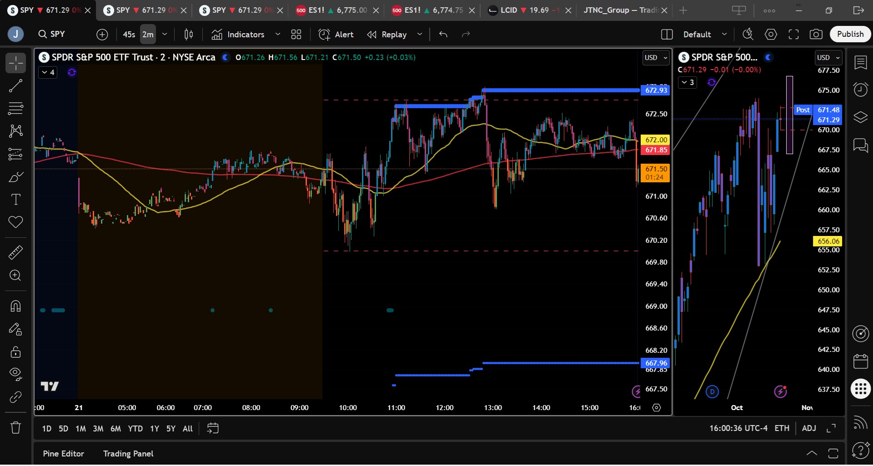Open the Trading Panel
Image resolution: width=873 pixels, height=466 pixels.
pyautogui.click(x=128, y=454)
